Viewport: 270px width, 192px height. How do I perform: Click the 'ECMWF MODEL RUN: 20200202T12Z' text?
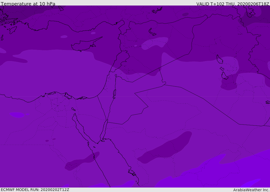pos(35,190)
